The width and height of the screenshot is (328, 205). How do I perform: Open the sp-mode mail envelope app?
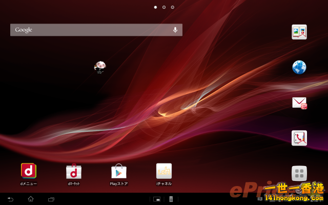pyautogui.click(x=299, y=102)
